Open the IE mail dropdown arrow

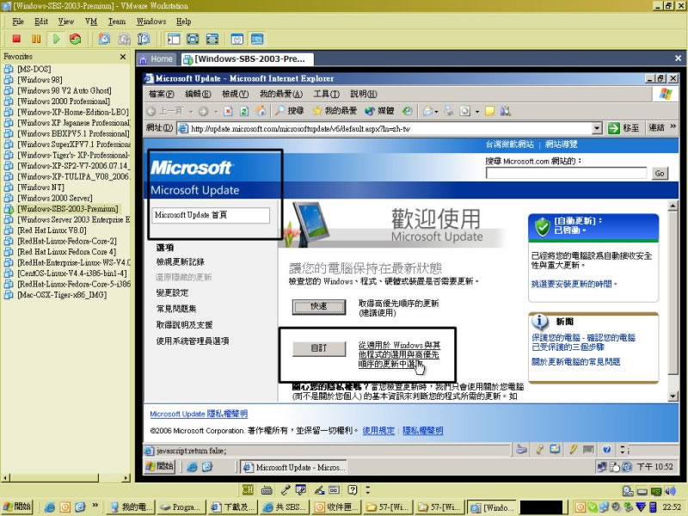point(436,112)
